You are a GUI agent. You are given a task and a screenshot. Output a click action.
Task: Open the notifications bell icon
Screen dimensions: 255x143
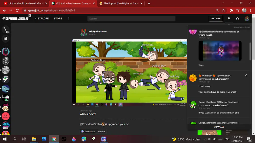coord(229,18)
